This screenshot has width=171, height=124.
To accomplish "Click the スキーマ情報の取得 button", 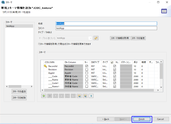I will point(120,38).
